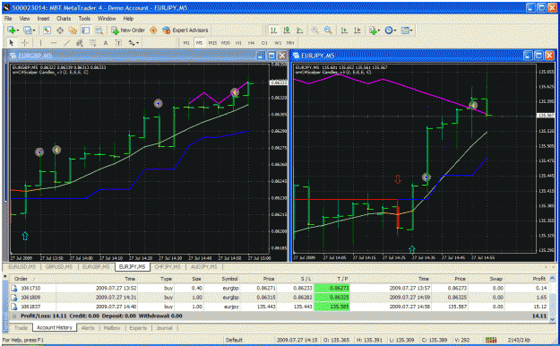Open MetaEditor with the yellow diamond icon
This screenshot has width=560, height=346.
tap(153, 30)
